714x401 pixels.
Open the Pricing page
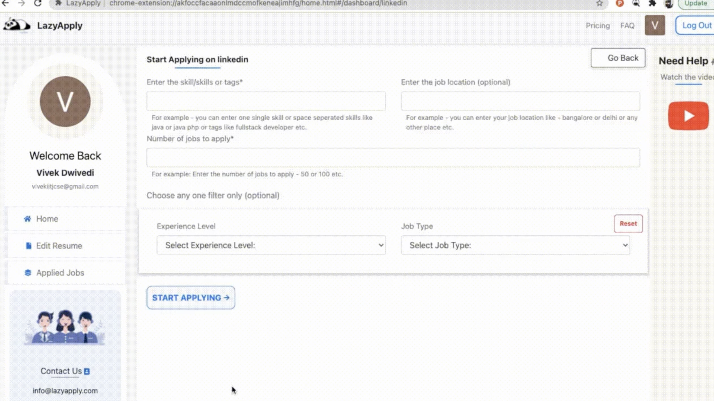pos(598,26)
